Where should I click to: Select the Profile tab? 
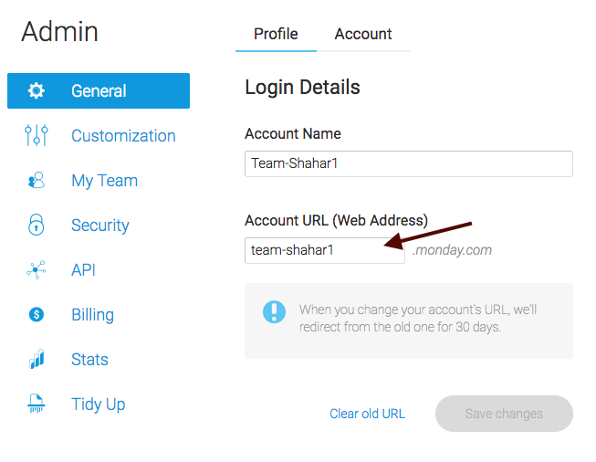pos(276,34)
